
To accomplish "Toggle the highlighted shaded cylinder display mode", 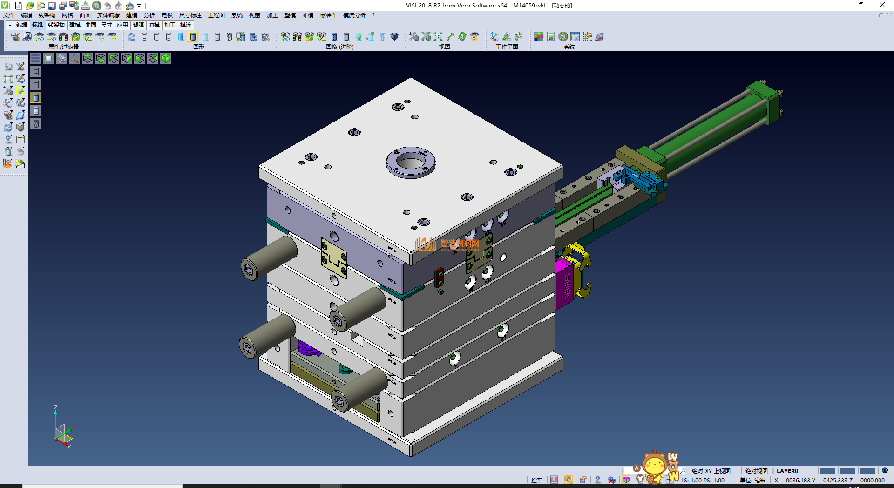I will (x=193, y=36).
